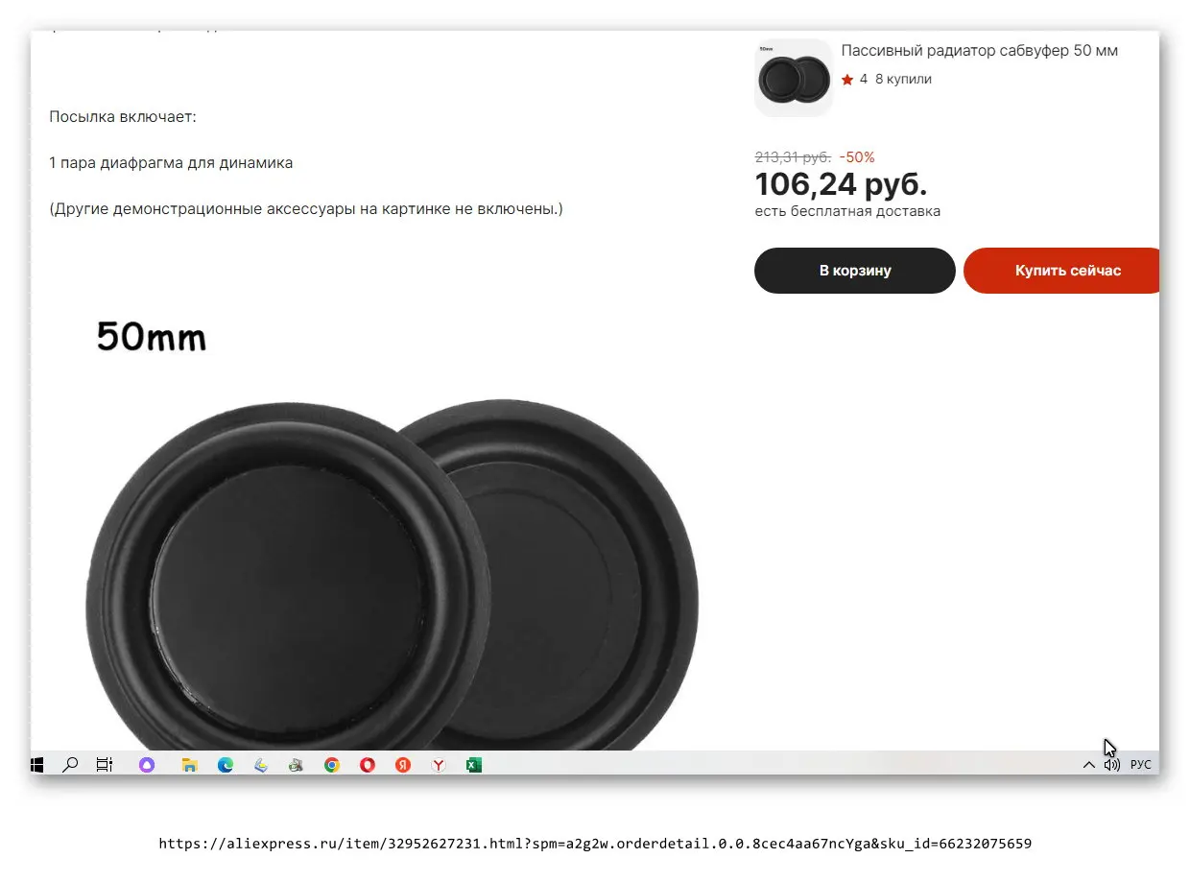The height and width of the screenshot is (882, 1190).
Task: Launch Microsoft Edge from taskbar
Action: coord(226,765)
